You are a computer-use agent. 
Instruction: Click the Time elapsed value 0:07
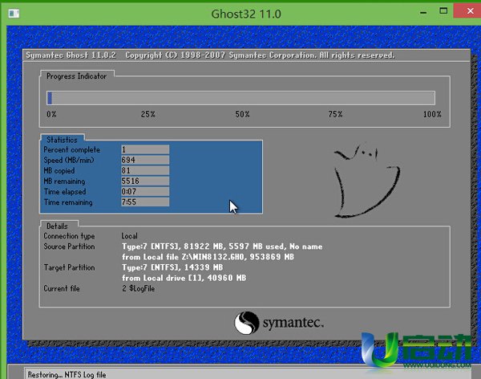[x=145, y=191]
